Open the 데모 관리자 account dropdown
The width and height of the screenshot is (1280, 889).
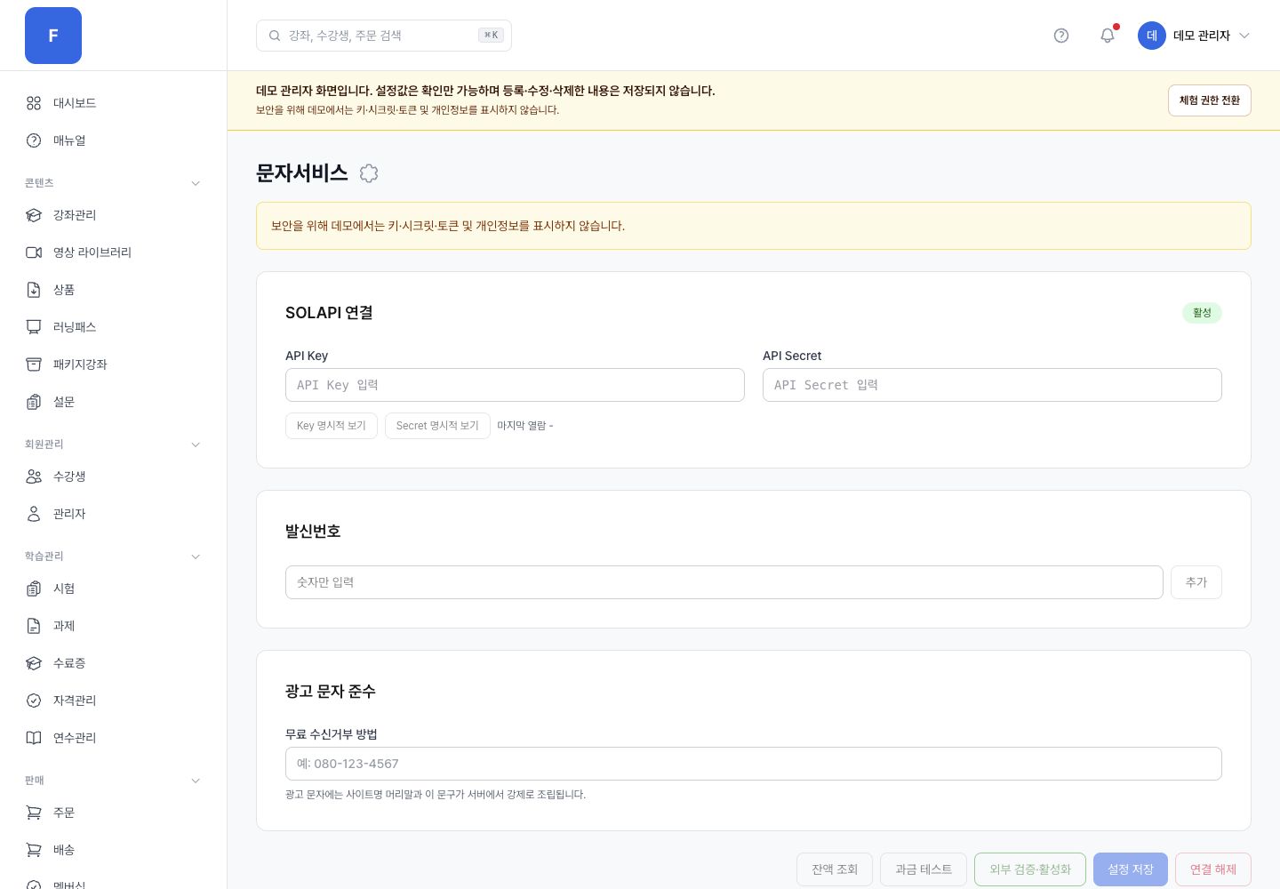point(1195,36)
